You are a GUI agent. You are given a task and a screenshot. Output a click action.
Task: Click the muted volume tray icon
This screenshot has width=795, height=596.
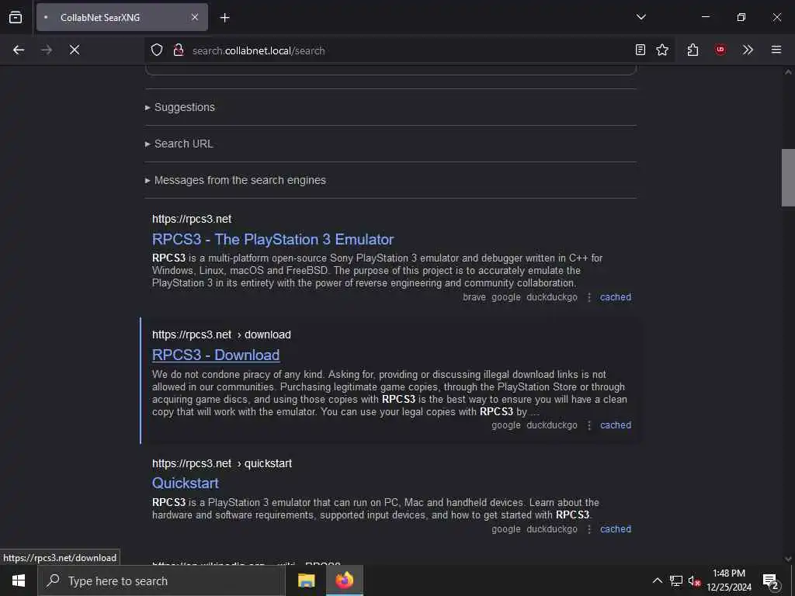(694, 580)
